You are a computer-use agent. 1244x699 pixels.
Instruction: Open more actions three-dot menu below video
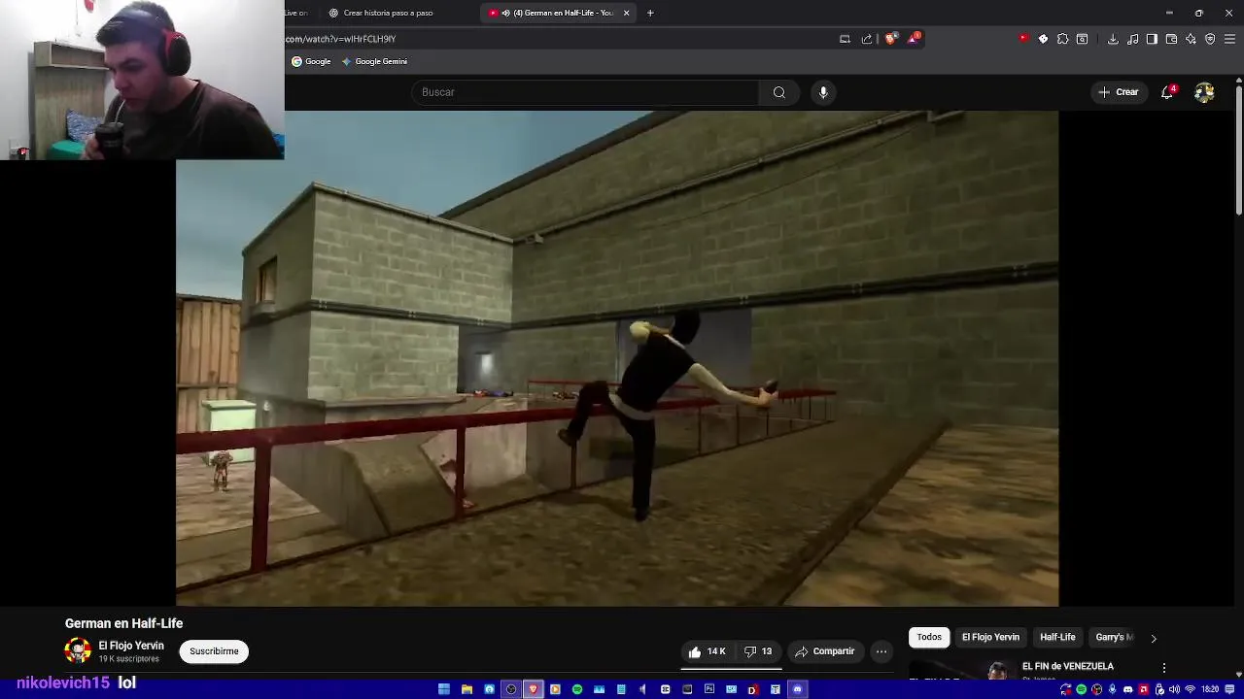(x=881, y=651)
